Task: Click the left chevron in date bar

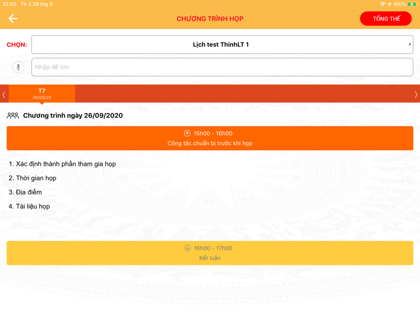Action: pos(4,94)
